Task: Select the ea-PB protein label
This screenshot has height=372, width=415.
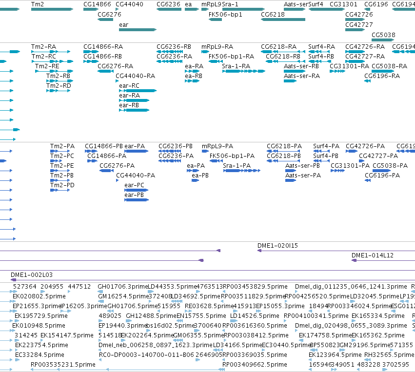Action: (x=200, y=176)
